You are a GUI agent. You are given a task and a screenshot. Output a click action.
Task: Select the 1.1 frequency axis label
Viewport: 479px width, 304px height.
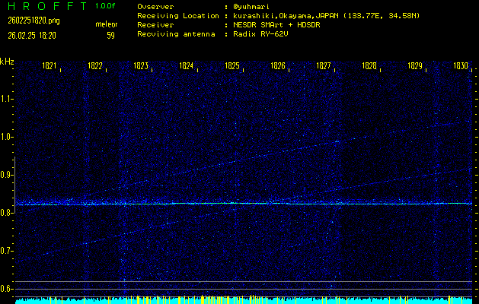coord(7,99)
